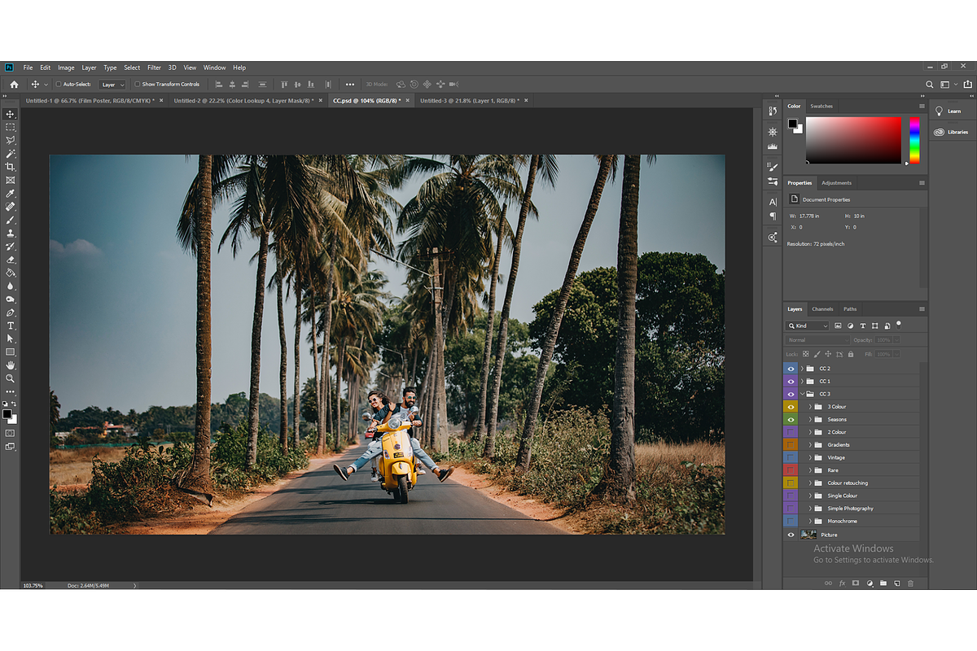Screen dimensions: 977x651
Task: Switch to the Swatches tab
Action: pyautogui.click(x=821, y=106)
